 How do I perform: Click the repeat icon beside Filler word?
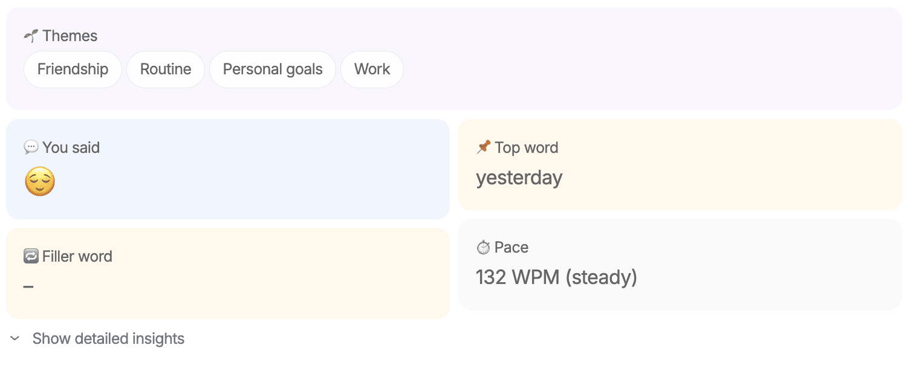(x=31, y=256)
